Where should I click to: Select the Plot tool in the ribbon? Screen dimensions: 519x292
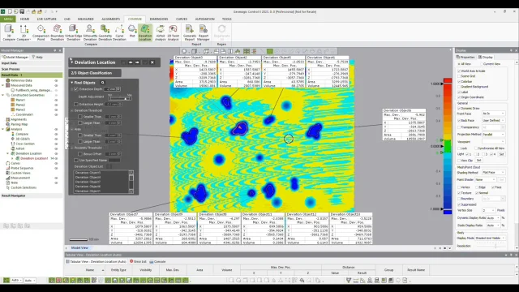[132, 32]
